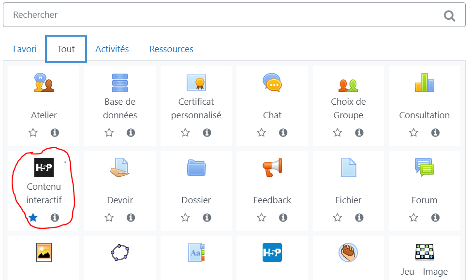Select the Atelier workshop activity icon
Viewport: 472px width, 280px height.
(x=44, y=83)
